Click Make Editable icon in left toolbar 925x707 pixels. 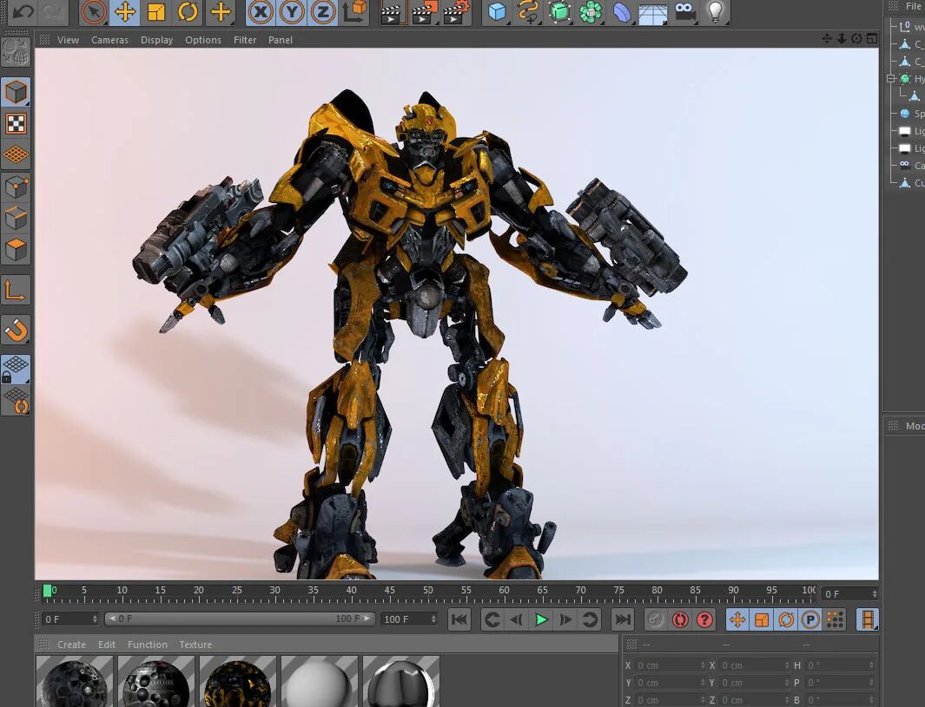16,52
